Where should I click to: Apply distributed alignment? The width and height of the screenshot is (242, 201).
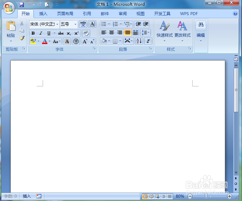coord(135,32)
